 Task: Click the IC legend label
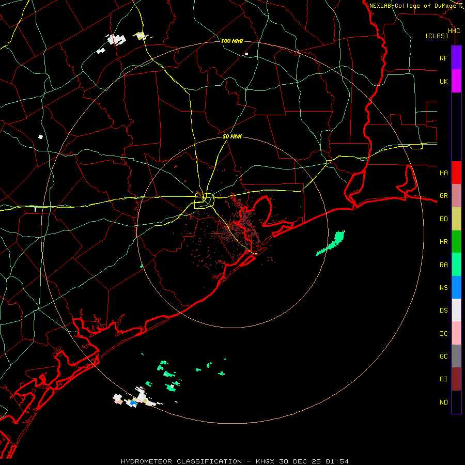(444, 333)
